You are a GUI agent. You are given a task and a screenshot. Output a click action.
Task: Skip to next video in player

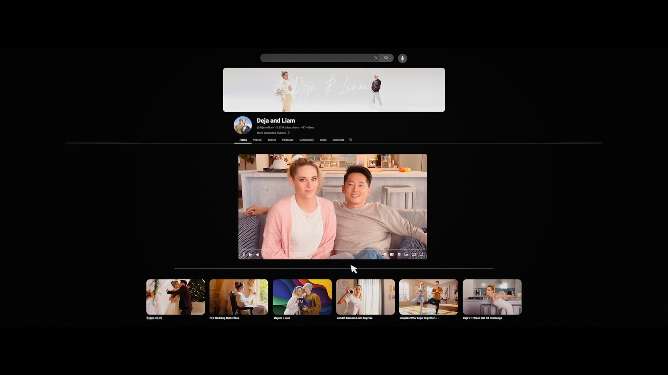250,254
